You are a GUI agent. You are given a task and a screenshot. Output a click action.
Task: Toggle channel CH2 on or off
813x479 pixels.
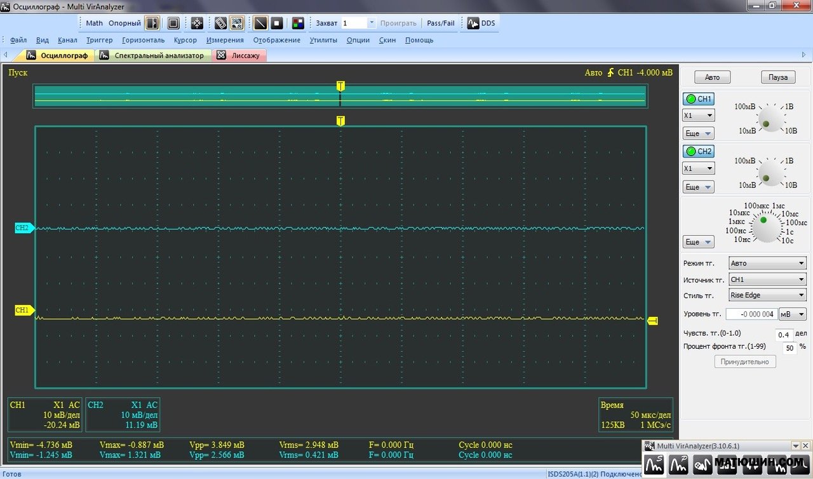tap(698, 151)
